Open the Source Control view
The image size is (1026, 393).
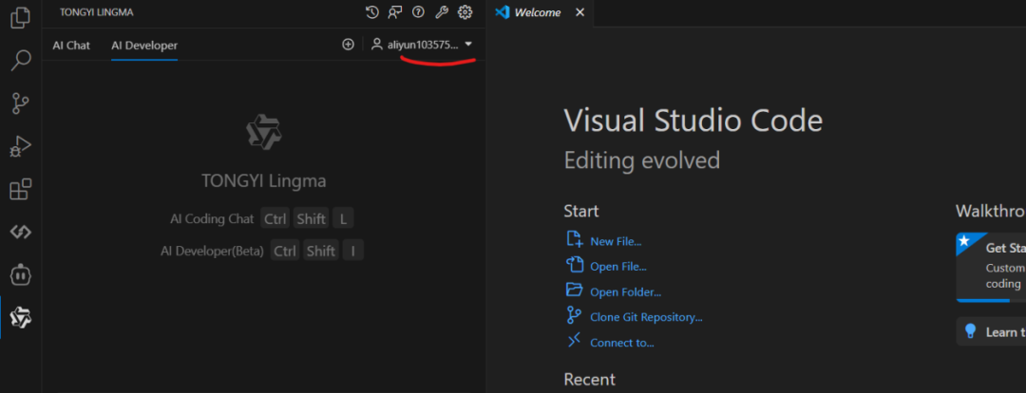20,103
